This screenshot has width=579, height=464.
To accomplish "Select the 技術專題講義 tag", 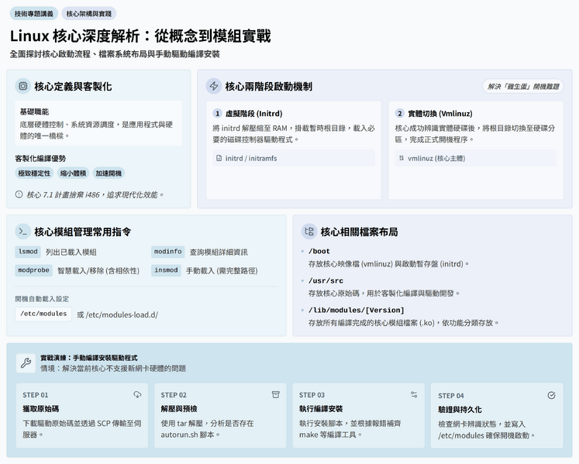I will click(x=33, y=14).
